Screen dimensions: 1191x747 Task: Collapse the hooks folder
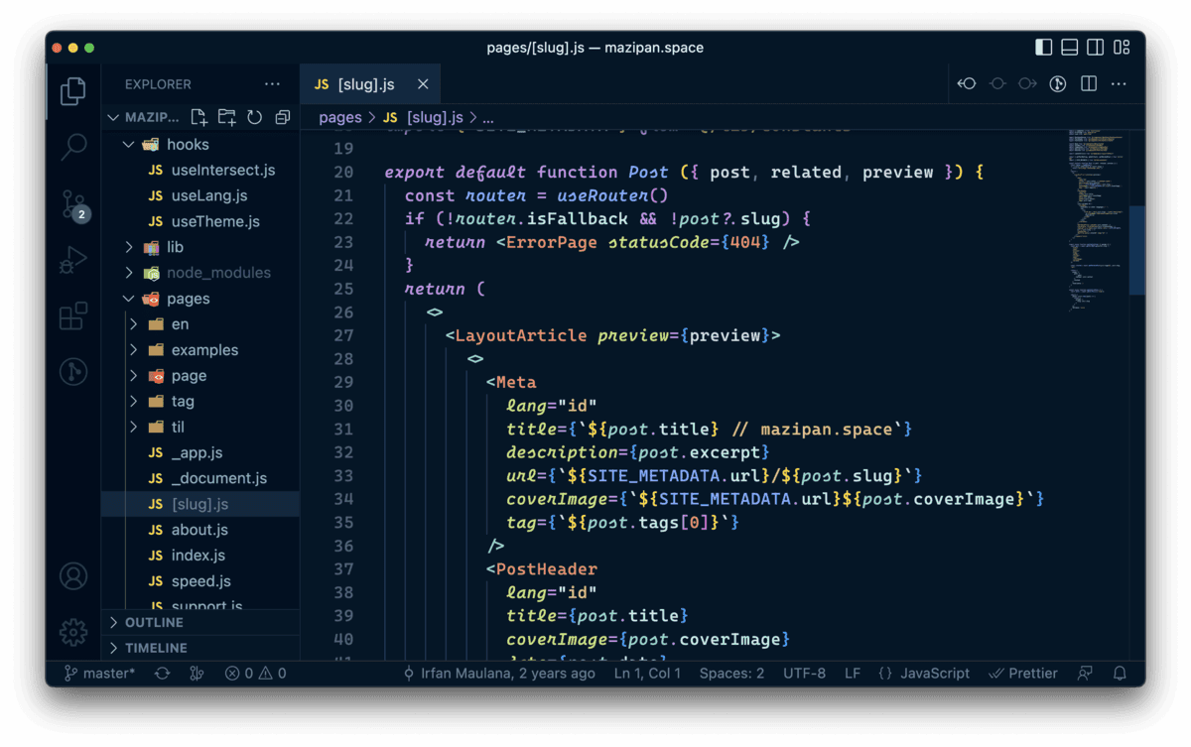200,144
